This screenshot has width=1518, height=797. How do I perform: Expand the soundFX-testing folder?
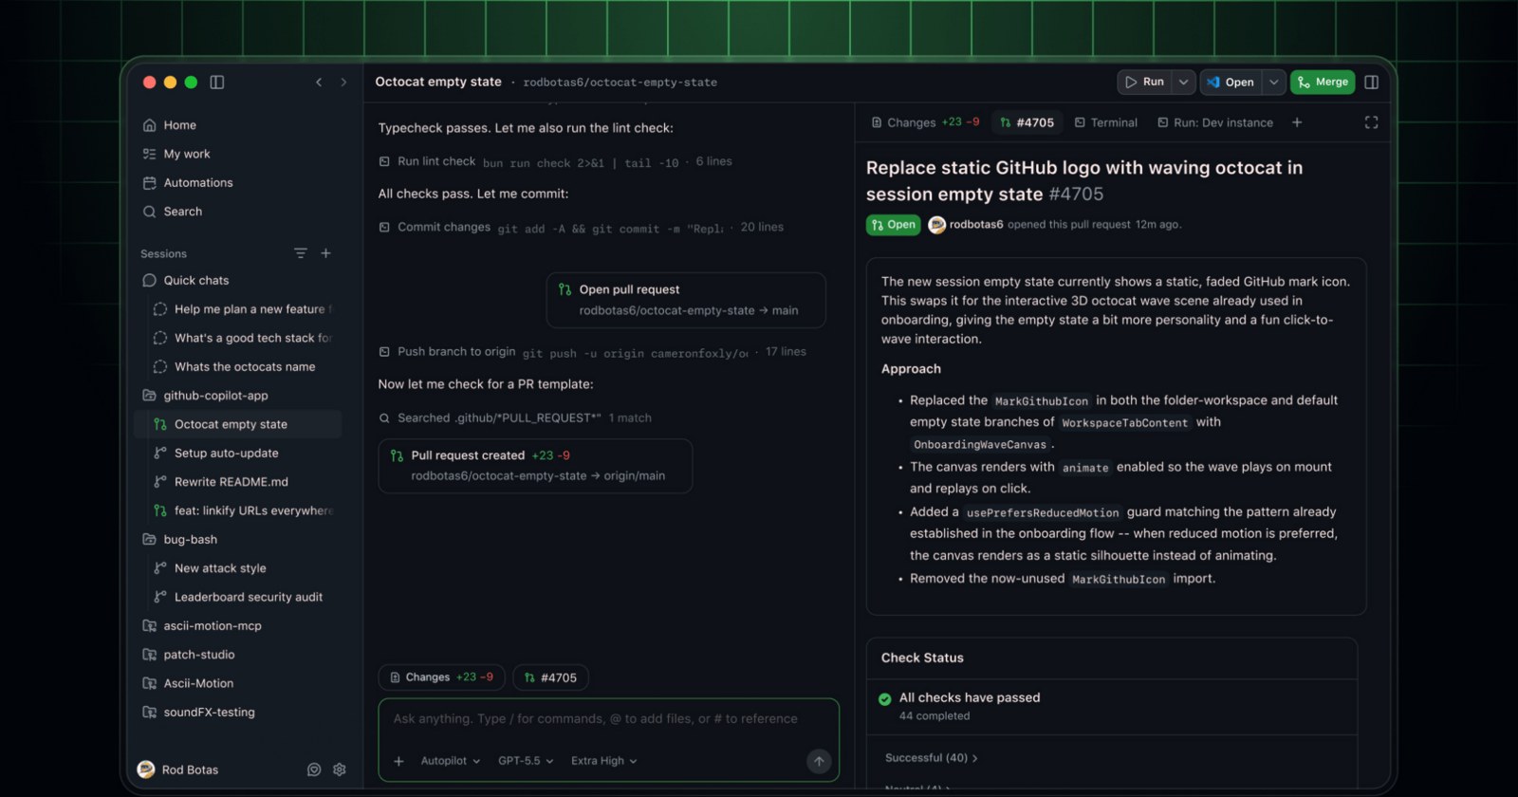[x=199, y=713]
